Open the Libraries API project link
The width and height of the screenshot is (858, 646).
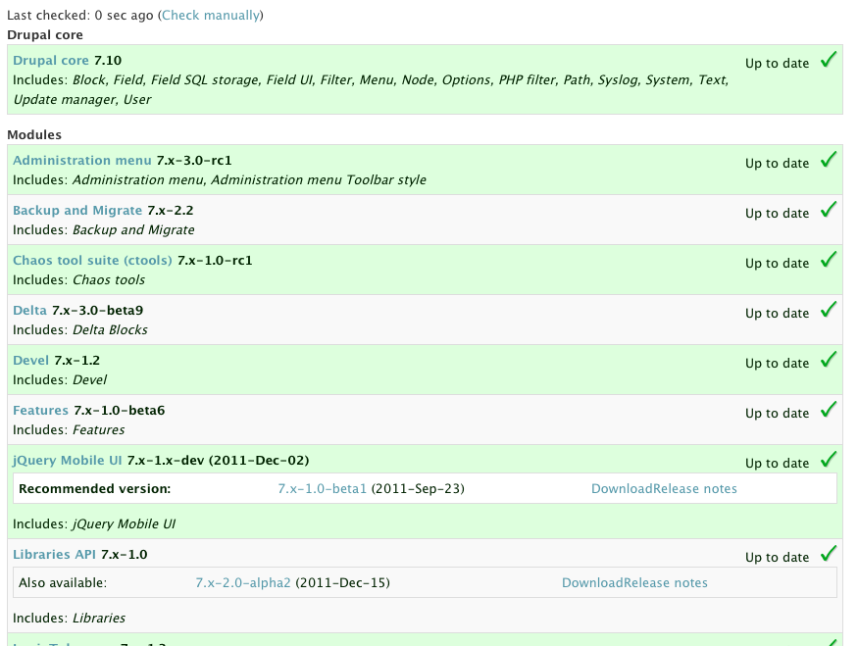[x=55, y=555]
